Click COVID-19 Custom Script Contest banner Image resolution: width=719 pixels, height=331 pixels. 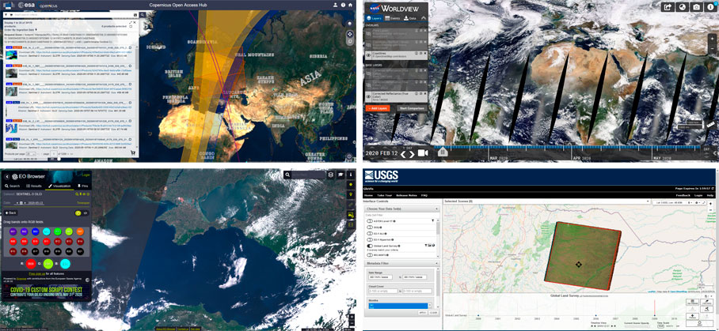click(46, 292)
